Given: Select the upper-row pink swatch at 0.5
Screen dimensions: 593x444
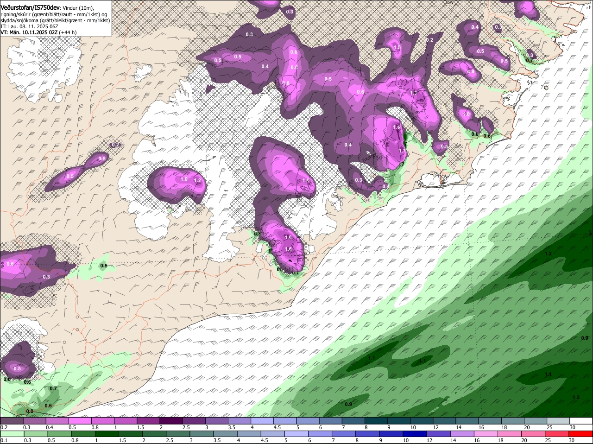Looking at the screenshot, I should tap(80, 421).
